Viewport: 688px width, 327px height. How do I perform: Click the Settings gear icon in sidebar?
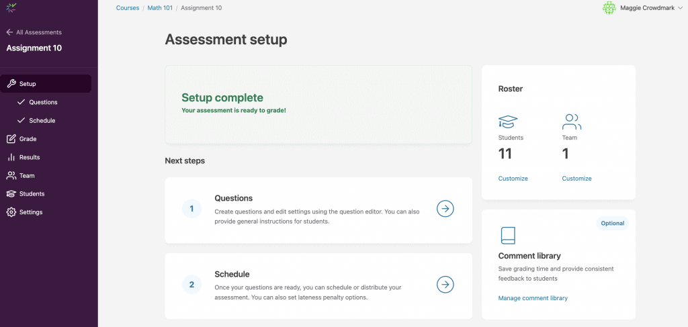pos(11,212)
